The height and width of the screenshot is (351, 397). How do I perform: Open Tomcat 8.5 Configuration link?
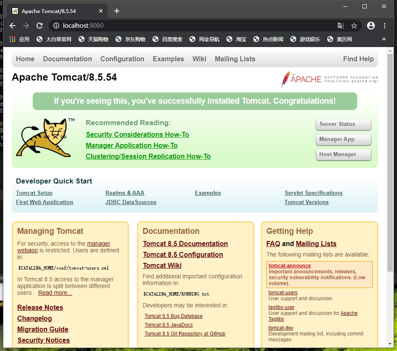click(x=183, y=254)
